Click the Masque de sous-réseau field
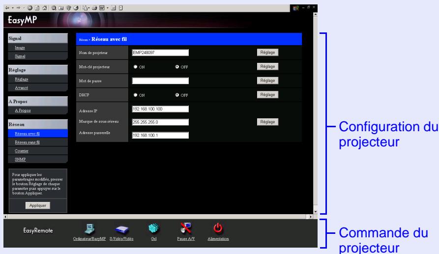 (160, 122)
